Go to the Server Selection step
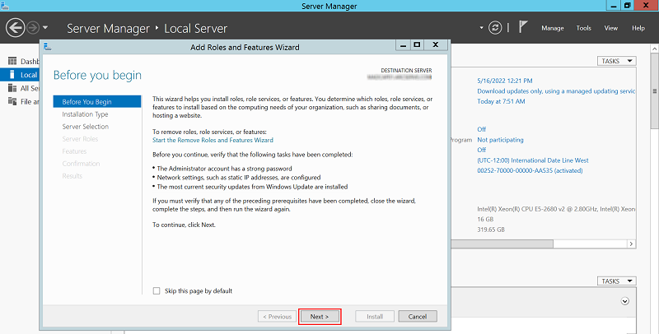 click(x=86, y=127)
